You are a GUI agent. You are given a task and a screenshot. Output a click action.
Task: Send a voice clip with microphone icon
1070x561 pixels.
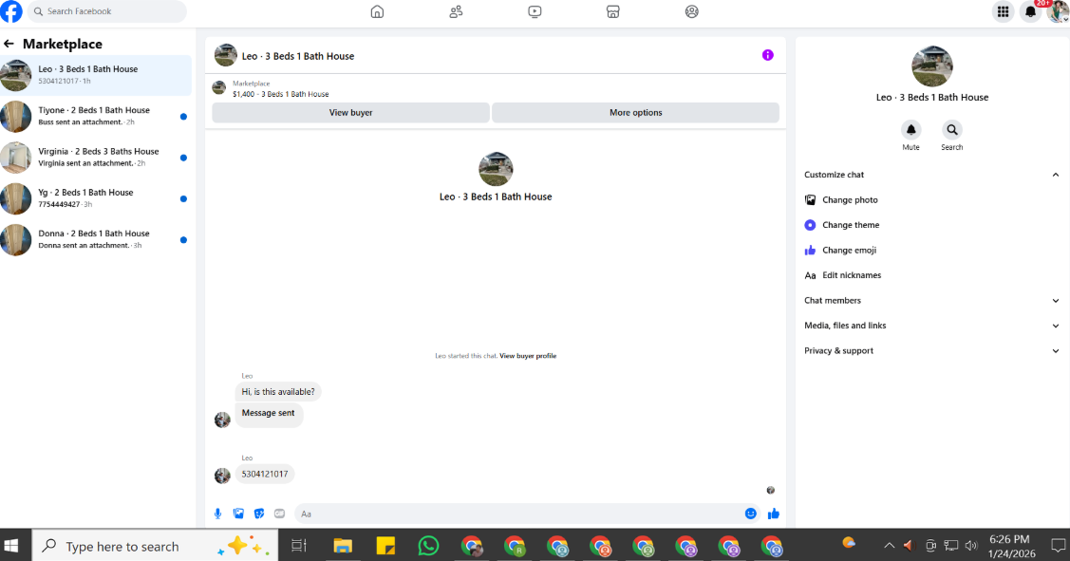point(217,514)
